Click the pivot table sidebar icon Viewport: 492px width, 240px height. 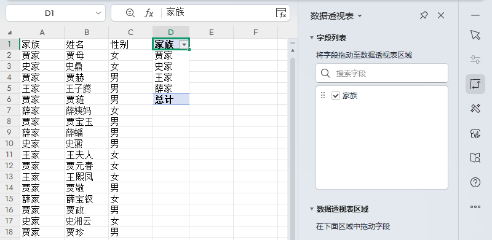(x=475, y=84)
